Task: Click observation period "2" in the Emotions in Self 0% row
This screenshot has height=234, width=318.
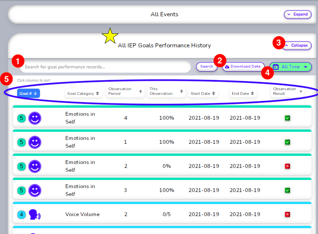Action: click(x=125, y=166)
